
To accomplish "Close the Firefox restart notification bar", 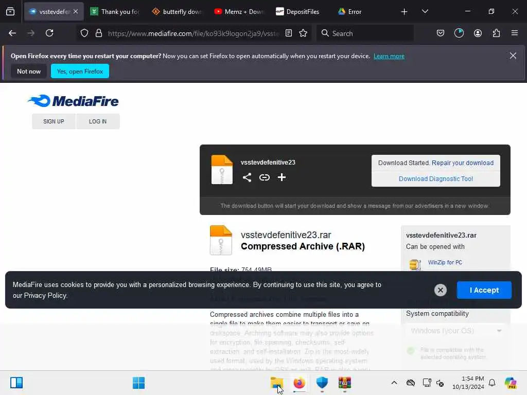I will [513, 56].
